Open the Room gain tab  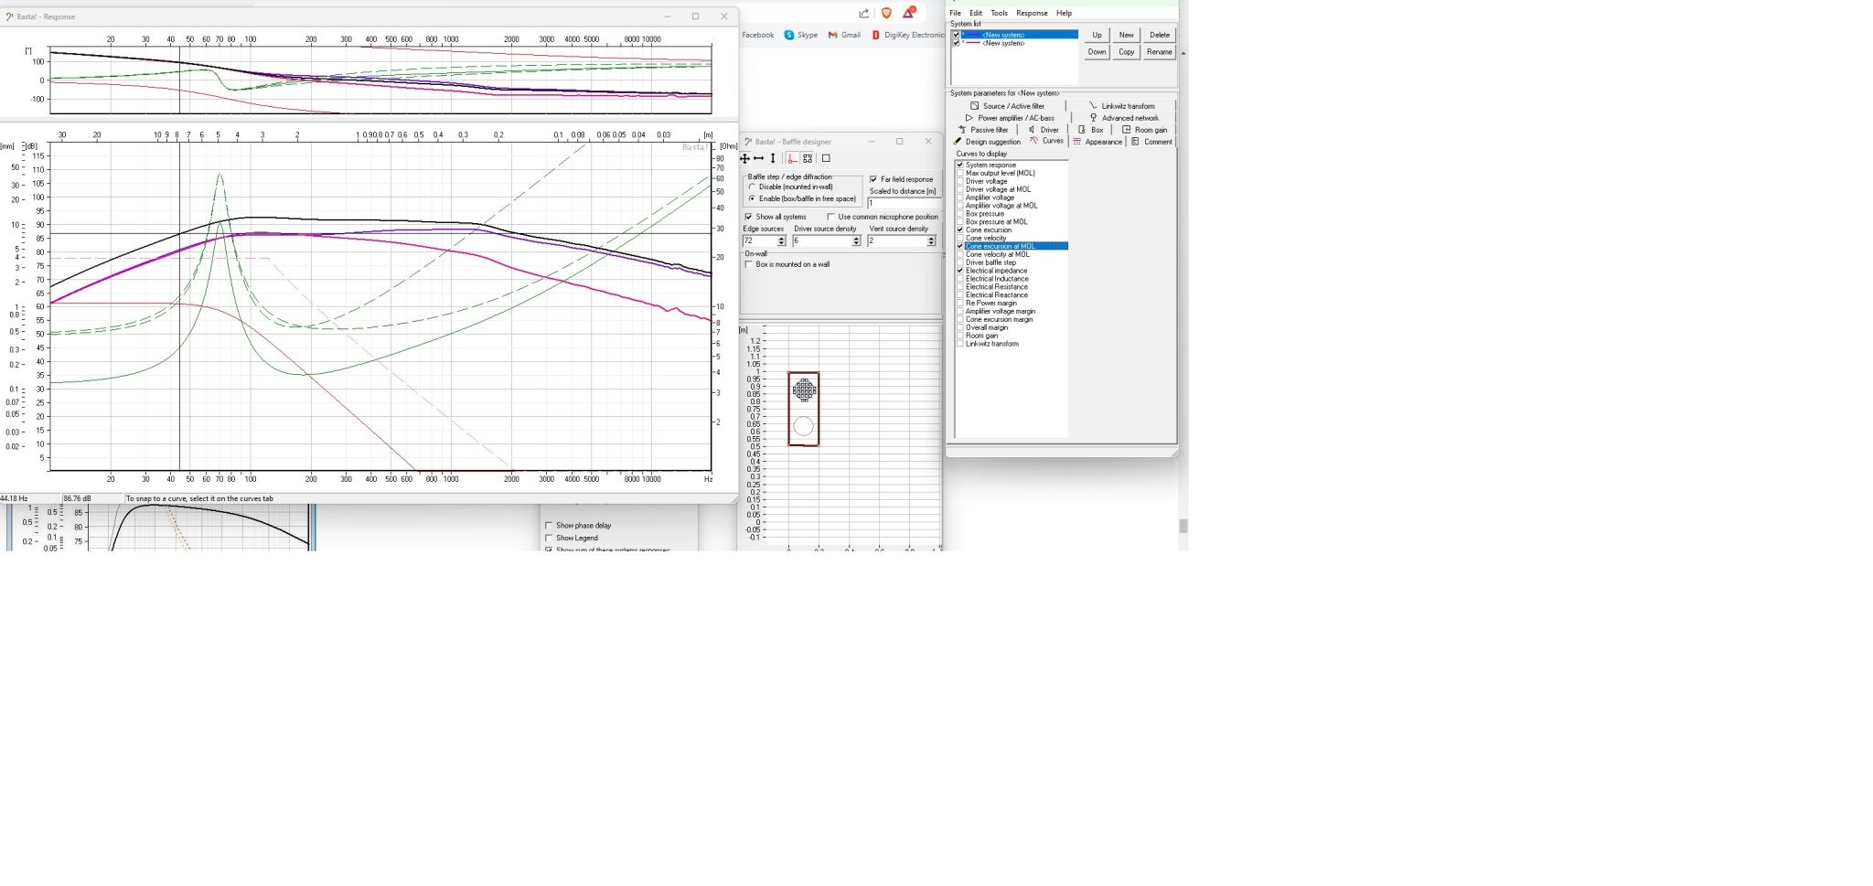tap(1145, 130)
